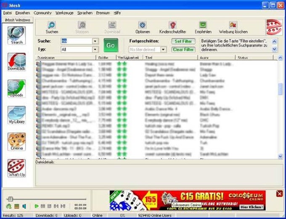Image resolution: width=286 pixels, height=219 pixels.
Task: Click the Dateidetails panel
Action: click(159, 175)
